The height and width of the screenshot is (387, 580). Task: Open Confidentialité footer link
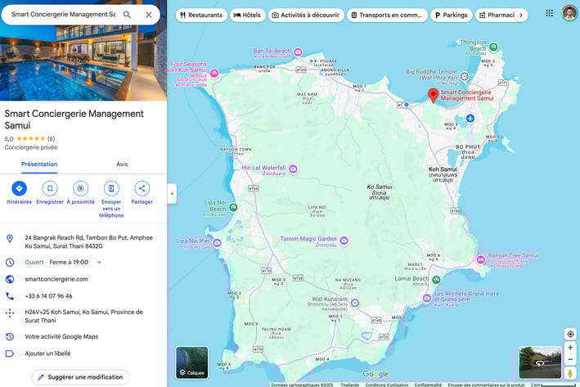click(x=428, y=385)
